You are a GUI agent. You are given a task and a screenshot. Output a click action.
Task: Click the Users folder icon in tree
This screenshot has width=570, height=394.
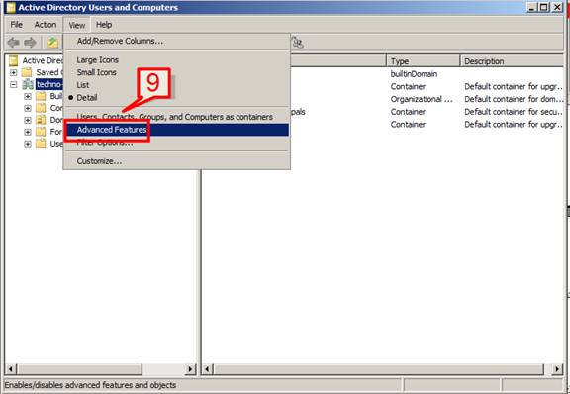point(41,144)
